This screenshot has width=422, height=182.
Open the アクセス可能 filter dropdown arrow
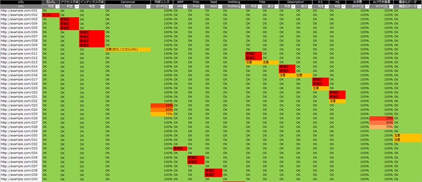(77, 7)
